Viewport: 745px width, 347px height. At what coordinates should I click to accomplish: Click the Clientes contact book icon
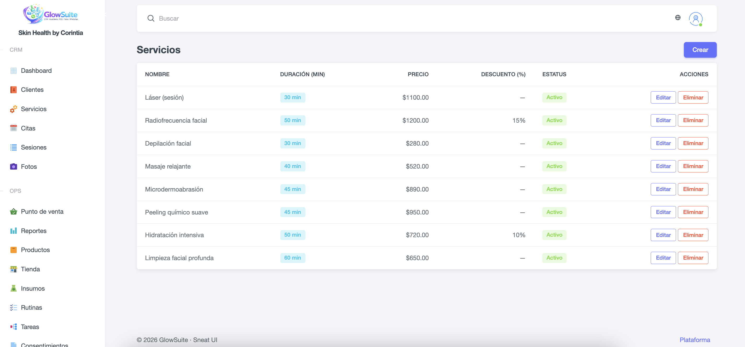(x=13, y=90)
